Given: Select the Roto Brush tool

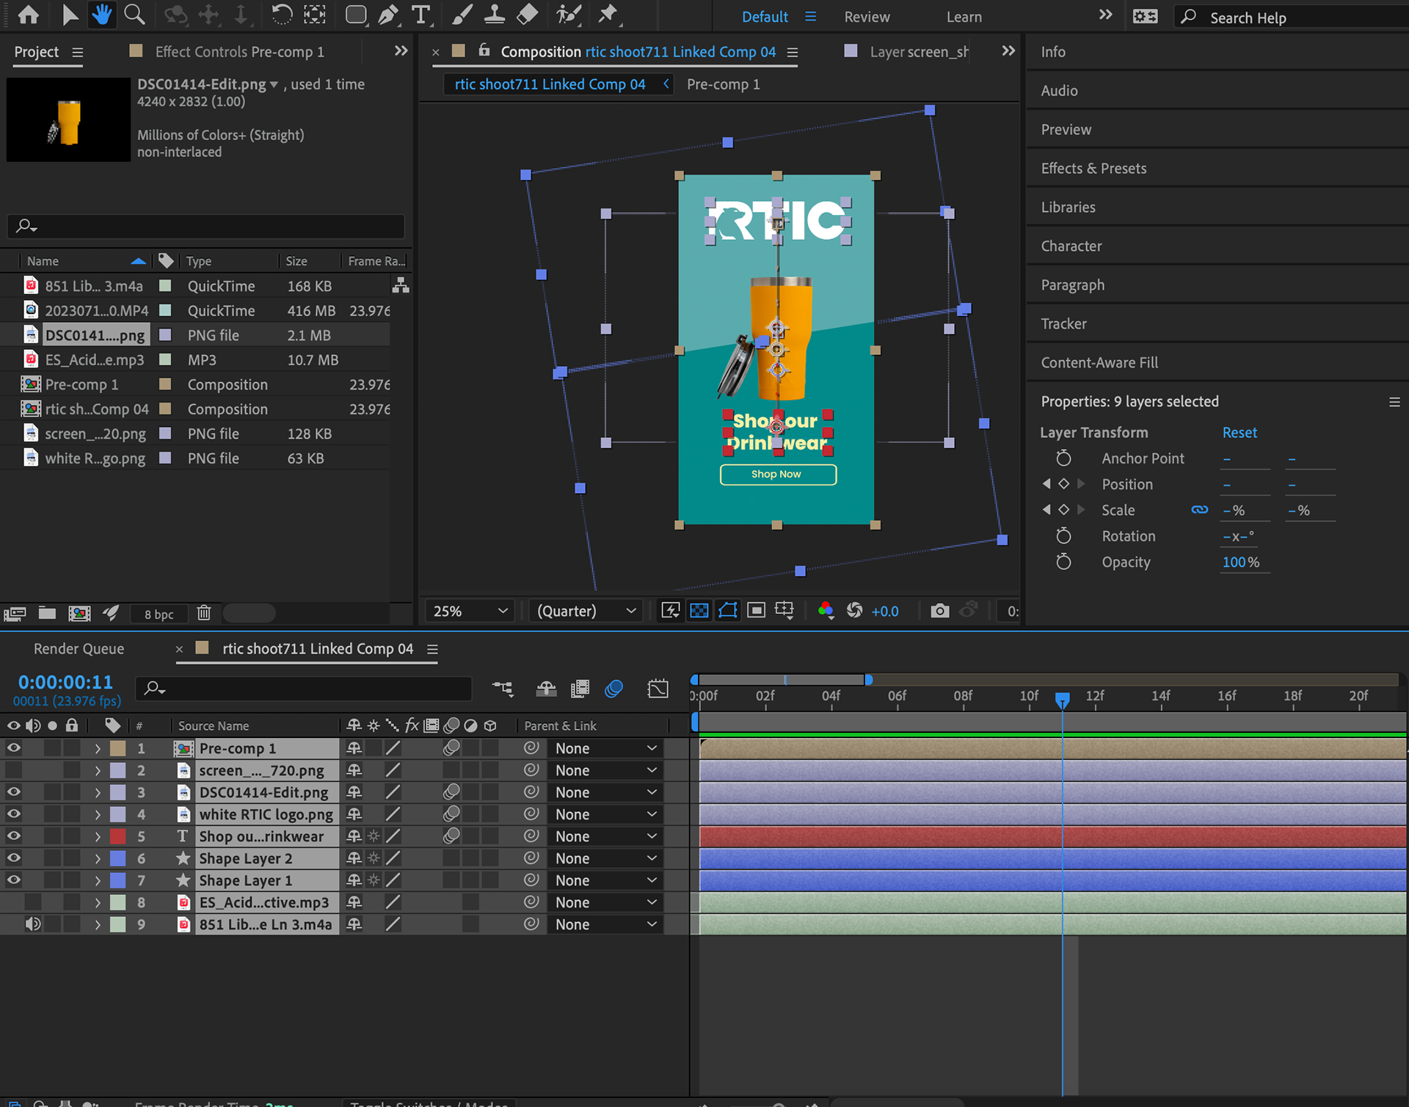Looking at the screenshot, I should 569,15.
